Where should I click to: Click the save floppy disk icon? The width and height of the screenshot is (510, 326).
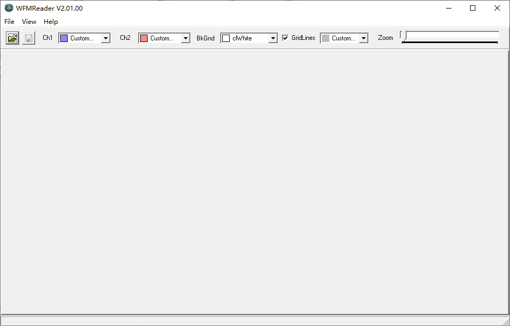pos(29,38)
